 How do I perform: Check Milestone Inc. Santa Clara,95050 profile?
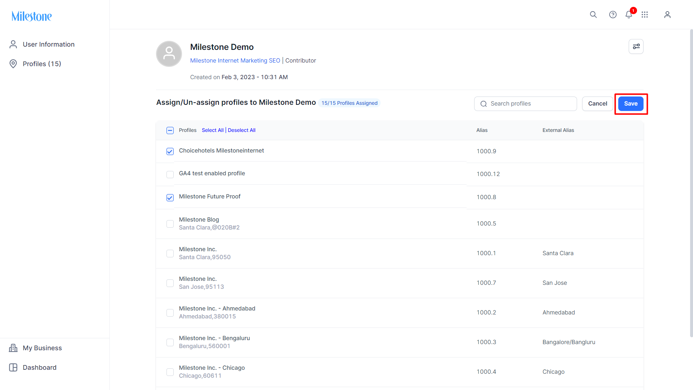[x=170, y=254]
